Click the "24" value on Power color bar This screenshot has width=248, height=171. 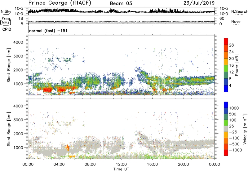231,52
